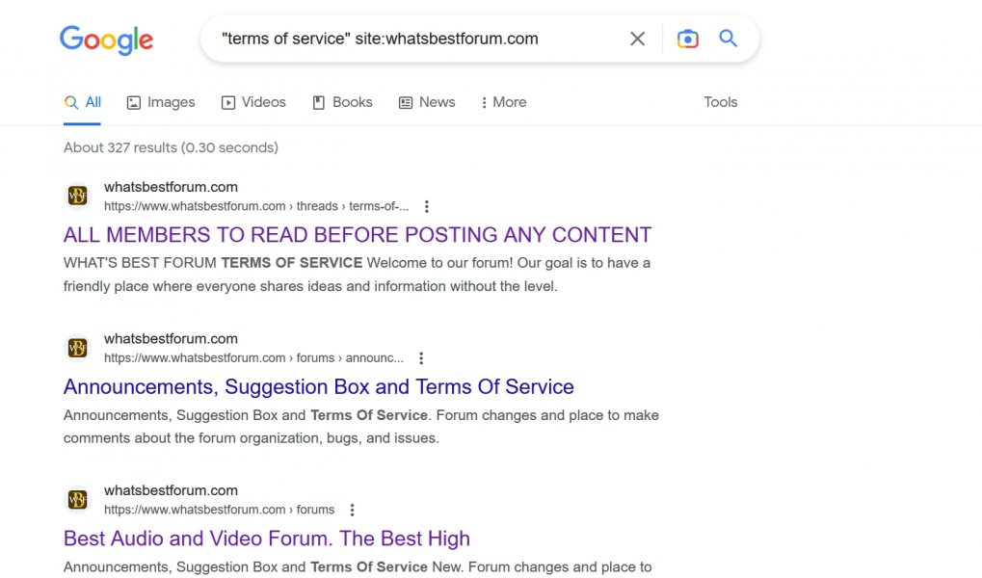Open search by image camera icon

pos(688,39)
